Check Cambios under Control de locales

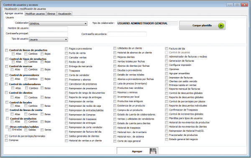coord(26,105)
